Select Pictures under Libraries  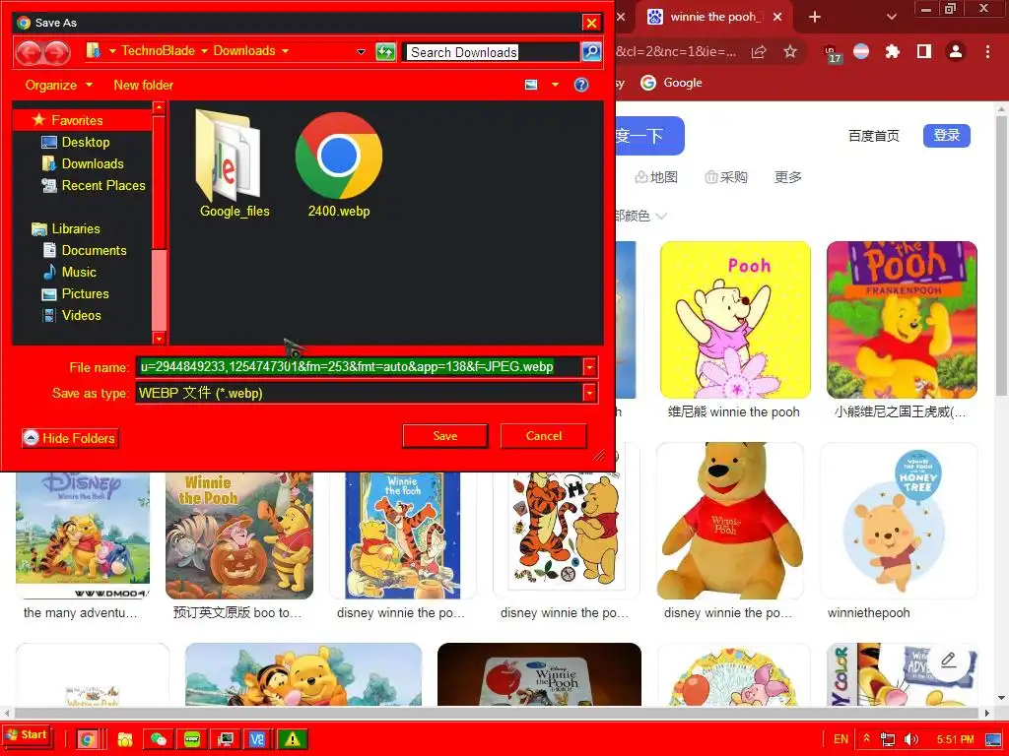75,293
